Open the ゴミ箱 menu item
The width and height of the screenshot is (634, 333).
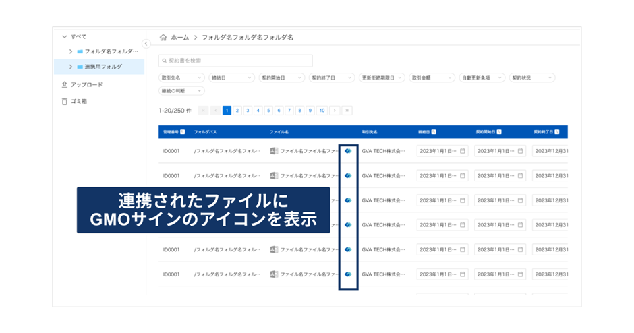coord(79,101)
